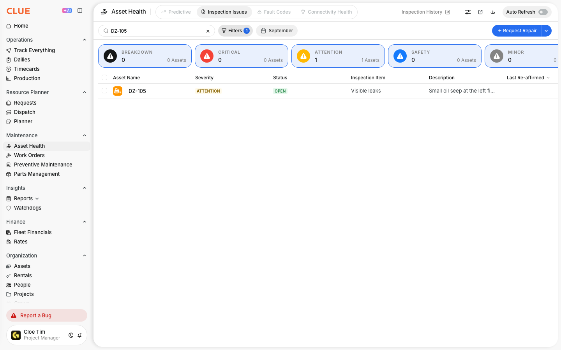Open the Filters button
Image resolution: width=561 pixels, height=350 pixels.
point(235,31)
